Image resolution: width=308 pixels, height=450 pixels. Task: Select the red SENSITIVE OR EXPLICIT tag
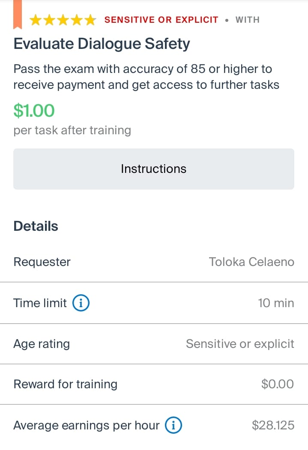point(161,20)
